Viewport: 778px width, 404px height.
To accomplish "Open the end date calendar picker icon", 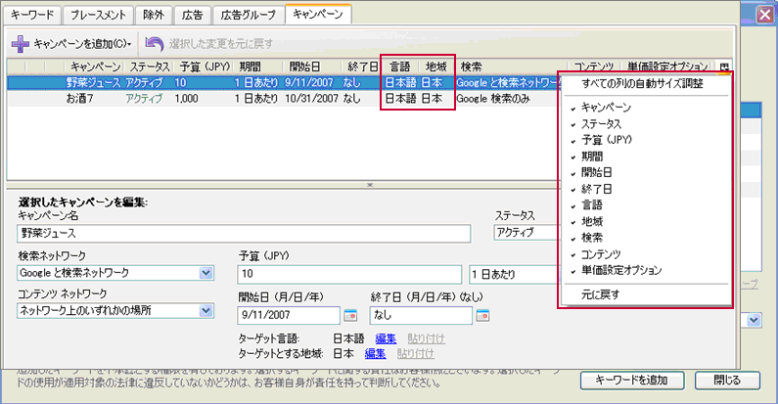I will [482, 315].
